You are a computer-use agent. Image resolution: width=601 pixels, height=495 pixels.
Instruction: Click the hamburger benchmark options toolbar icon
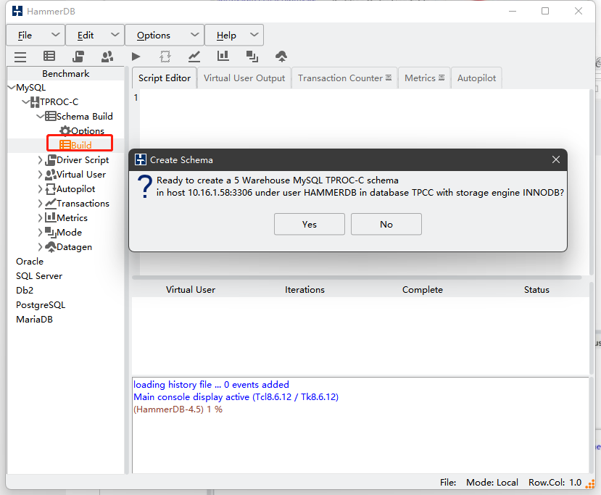(x=20, y=57)
